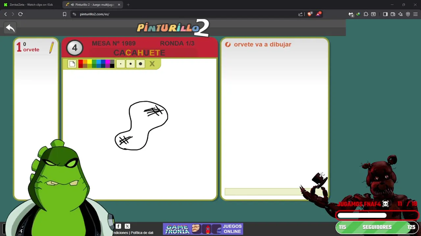
Task: Pick the black color swatch
Action: [112, 66]
